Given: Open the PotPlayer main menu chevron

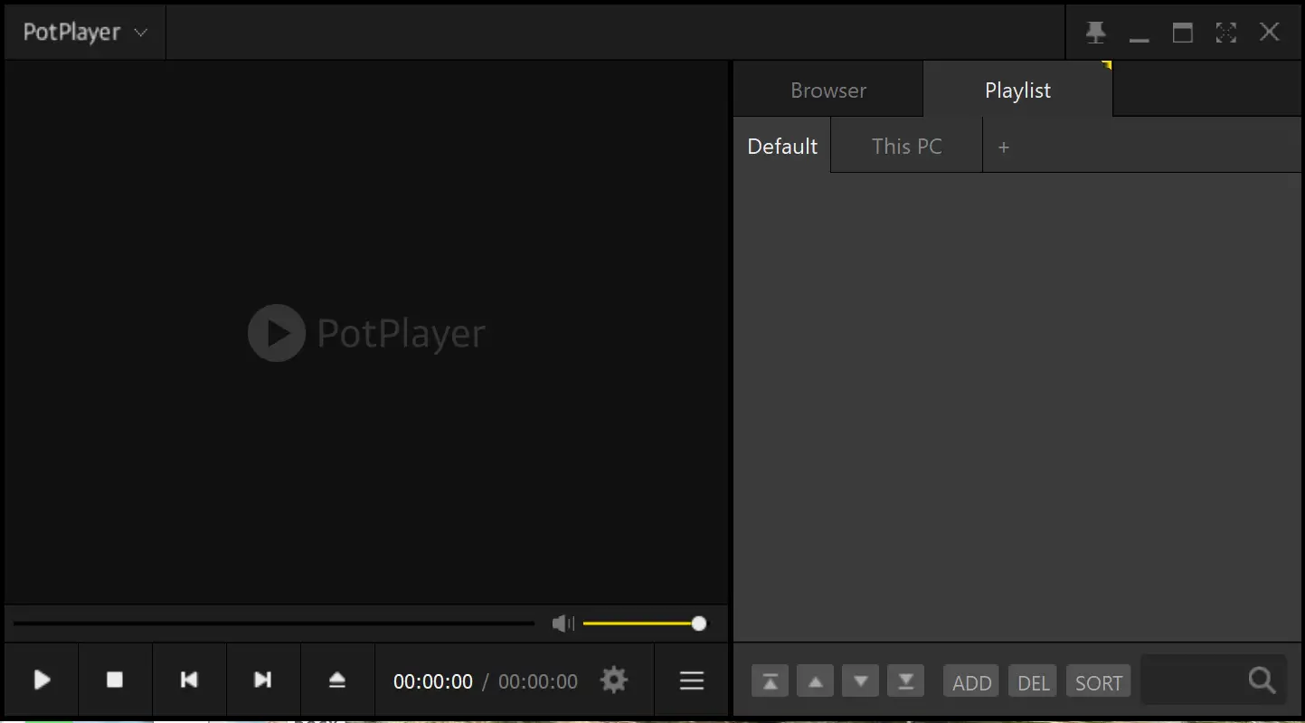Looking at the screenshot, I should tap(140, 32).
